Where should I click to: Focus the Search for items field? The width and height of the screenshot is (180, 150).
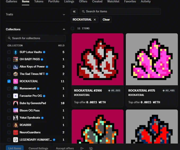tap(120, 11)
